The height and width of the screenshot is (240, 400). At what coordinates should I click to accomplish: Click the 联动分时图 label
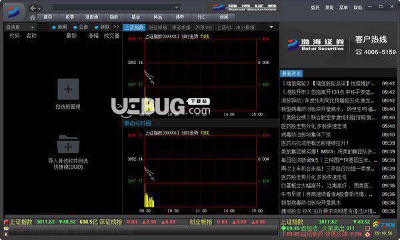tap(138, 123)
